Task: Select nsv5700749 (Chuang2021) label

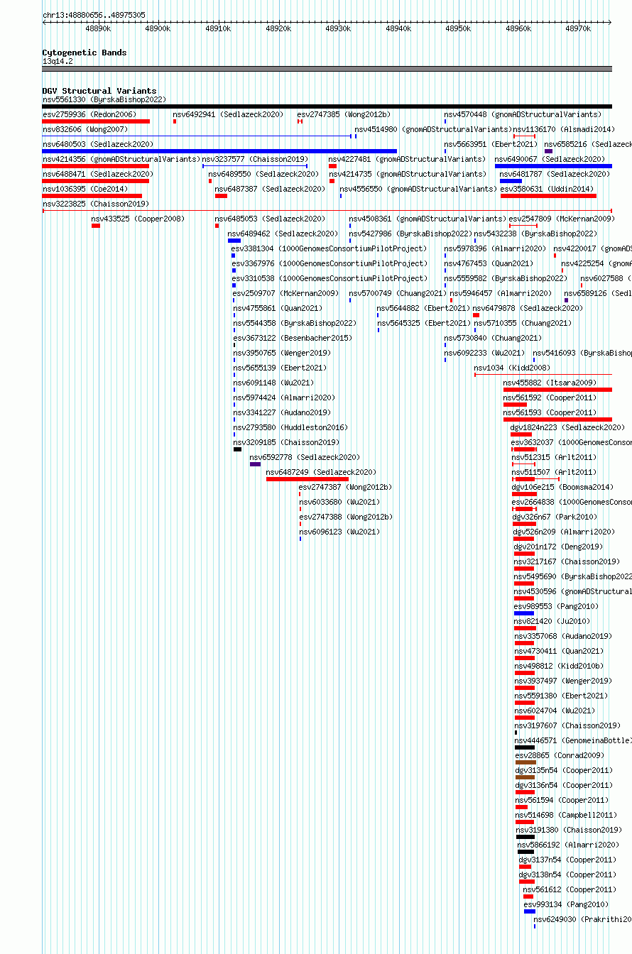Action: (398, 293)
